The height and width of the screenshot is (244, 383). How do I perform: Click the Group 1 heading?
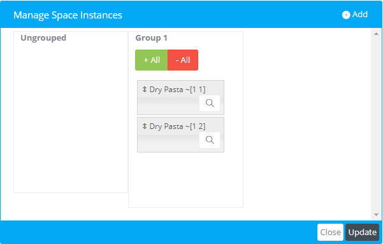[x=151, y=37]
